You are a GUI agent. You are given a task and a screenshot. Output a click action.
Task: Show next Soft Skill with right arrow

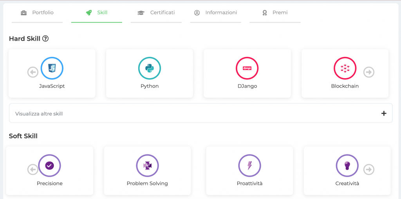[369, 169]
